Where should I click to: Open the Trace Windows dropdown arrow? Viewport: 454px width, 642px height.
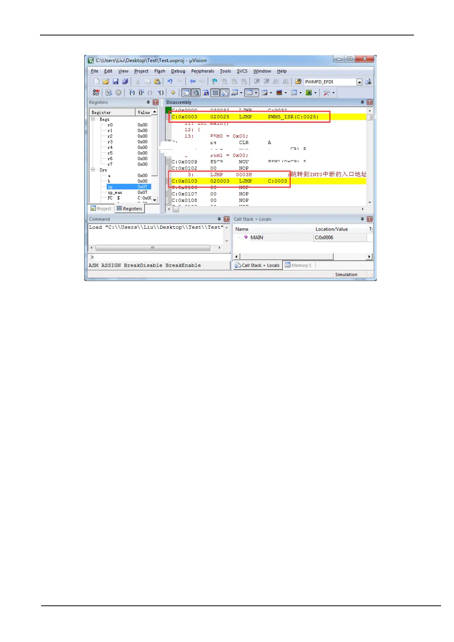tap(300, 93)
